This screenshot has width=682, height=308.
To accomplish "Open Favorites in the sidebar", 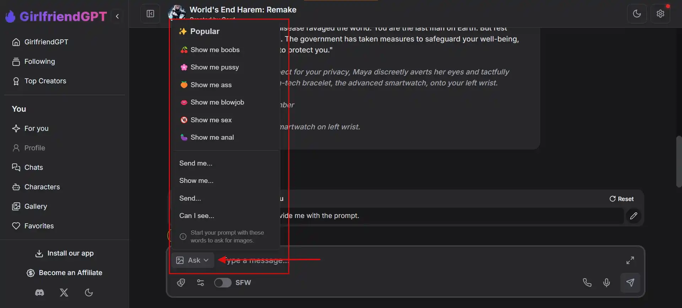I will pos(33,226).
